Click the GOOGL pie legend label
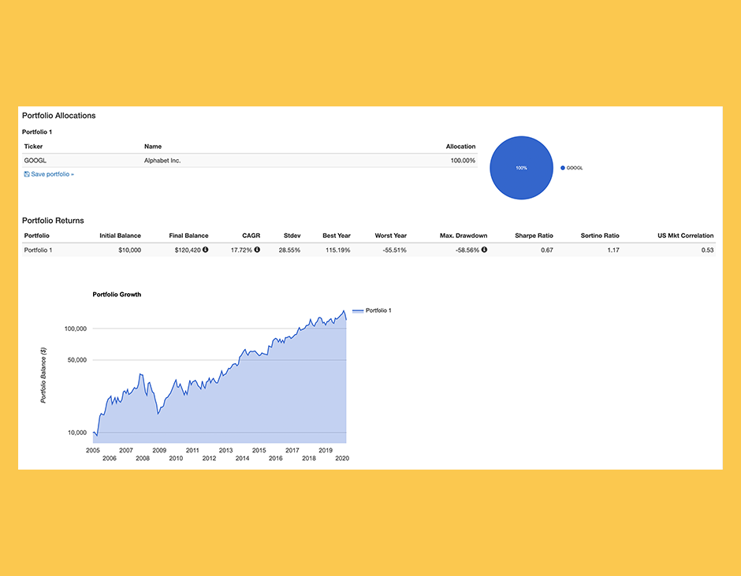741x576 pixels. click(x=575, y=168)
